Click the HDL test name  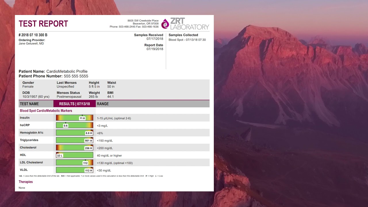pos(23,155)
